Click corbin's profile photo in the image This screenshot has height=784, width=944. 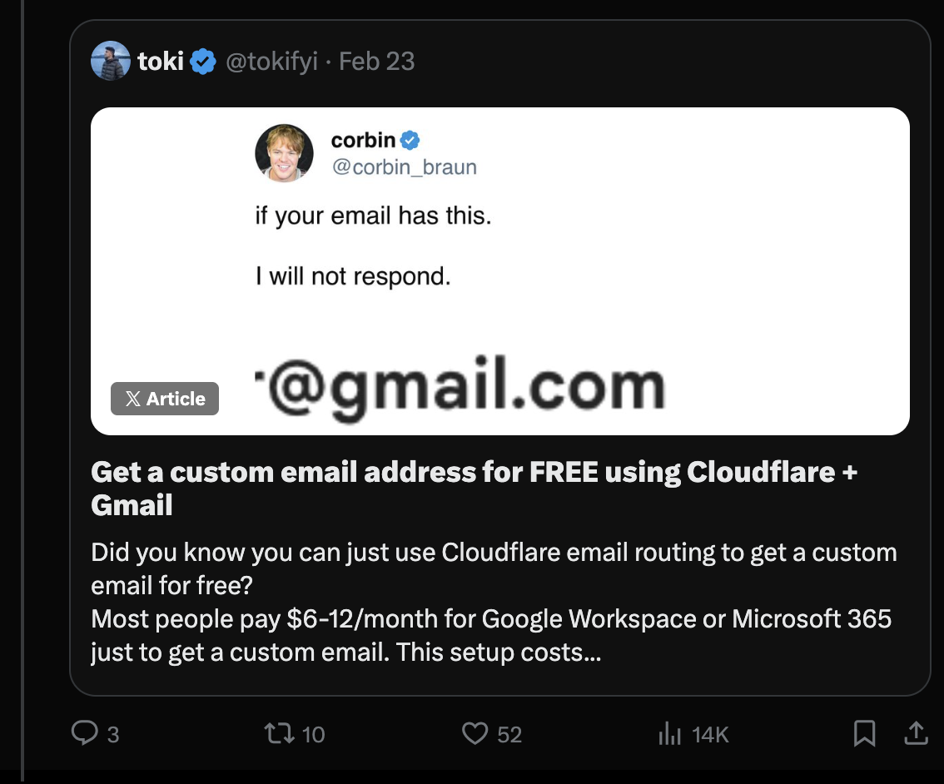click(284, 153)
